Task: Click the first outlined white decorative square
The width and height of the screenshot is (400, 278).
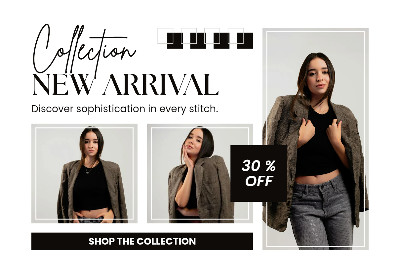Action: tap(165, 36)
